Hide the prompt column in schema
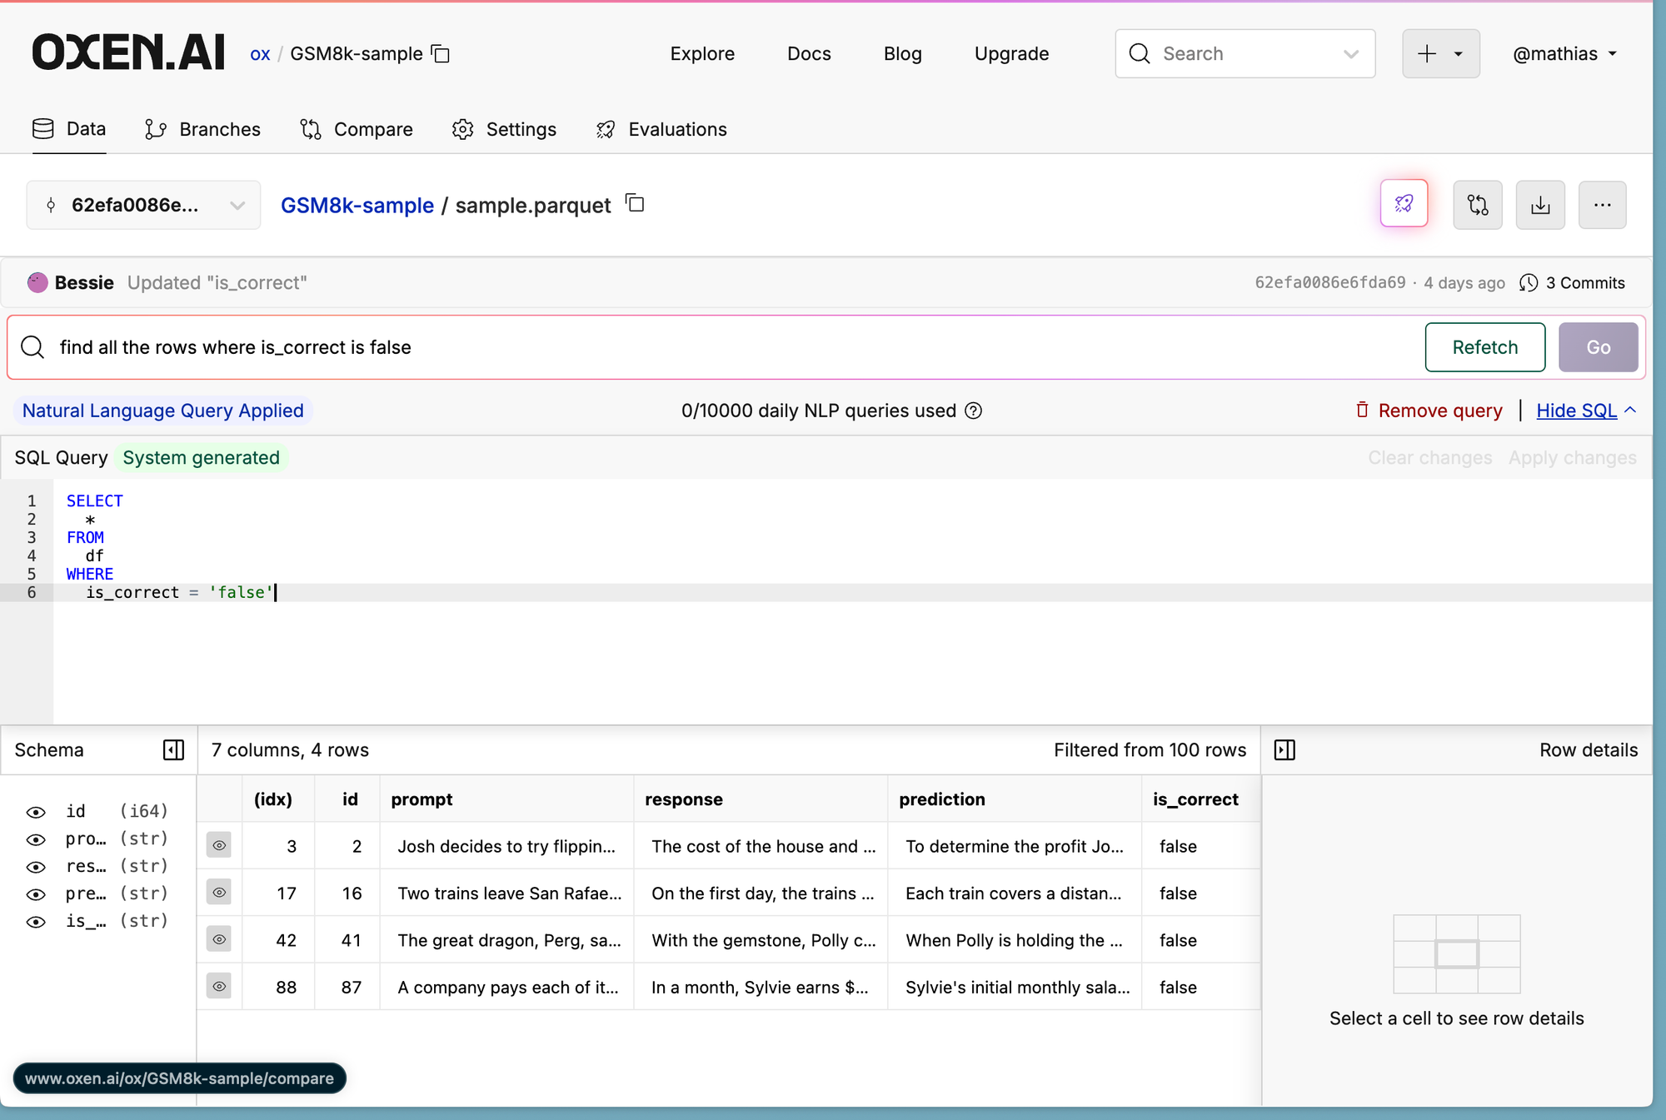 tap(36, 839)
